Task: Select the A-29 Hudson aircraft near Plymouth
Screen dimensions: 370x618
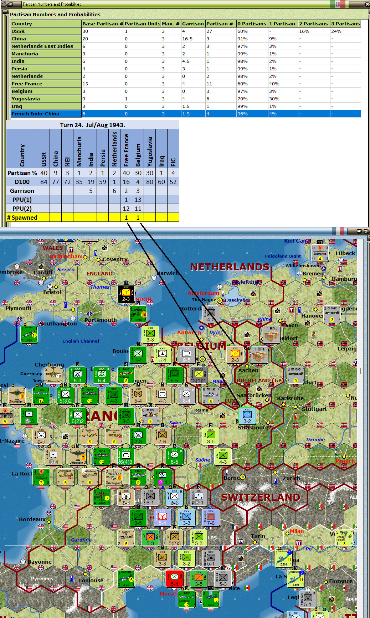Action: coord(29,334)
